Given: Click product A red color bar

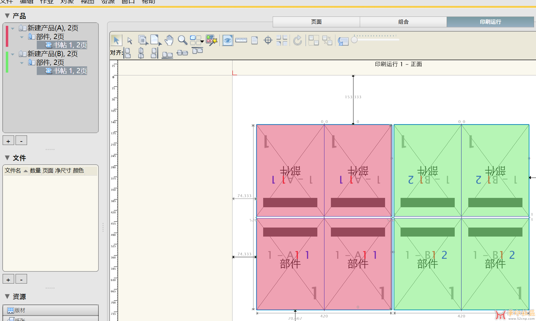Looking at the screenshot, I should (7, 36).
